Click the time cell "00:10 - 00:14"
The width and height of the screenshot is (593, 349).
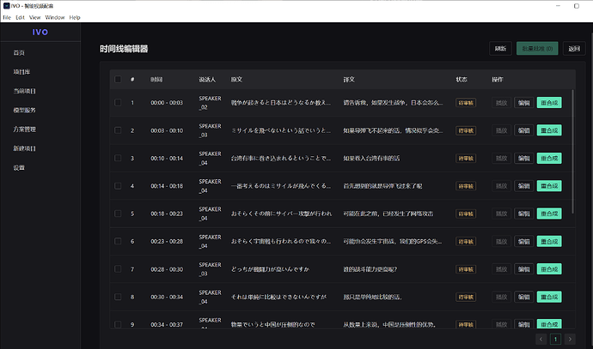point(167,158)
